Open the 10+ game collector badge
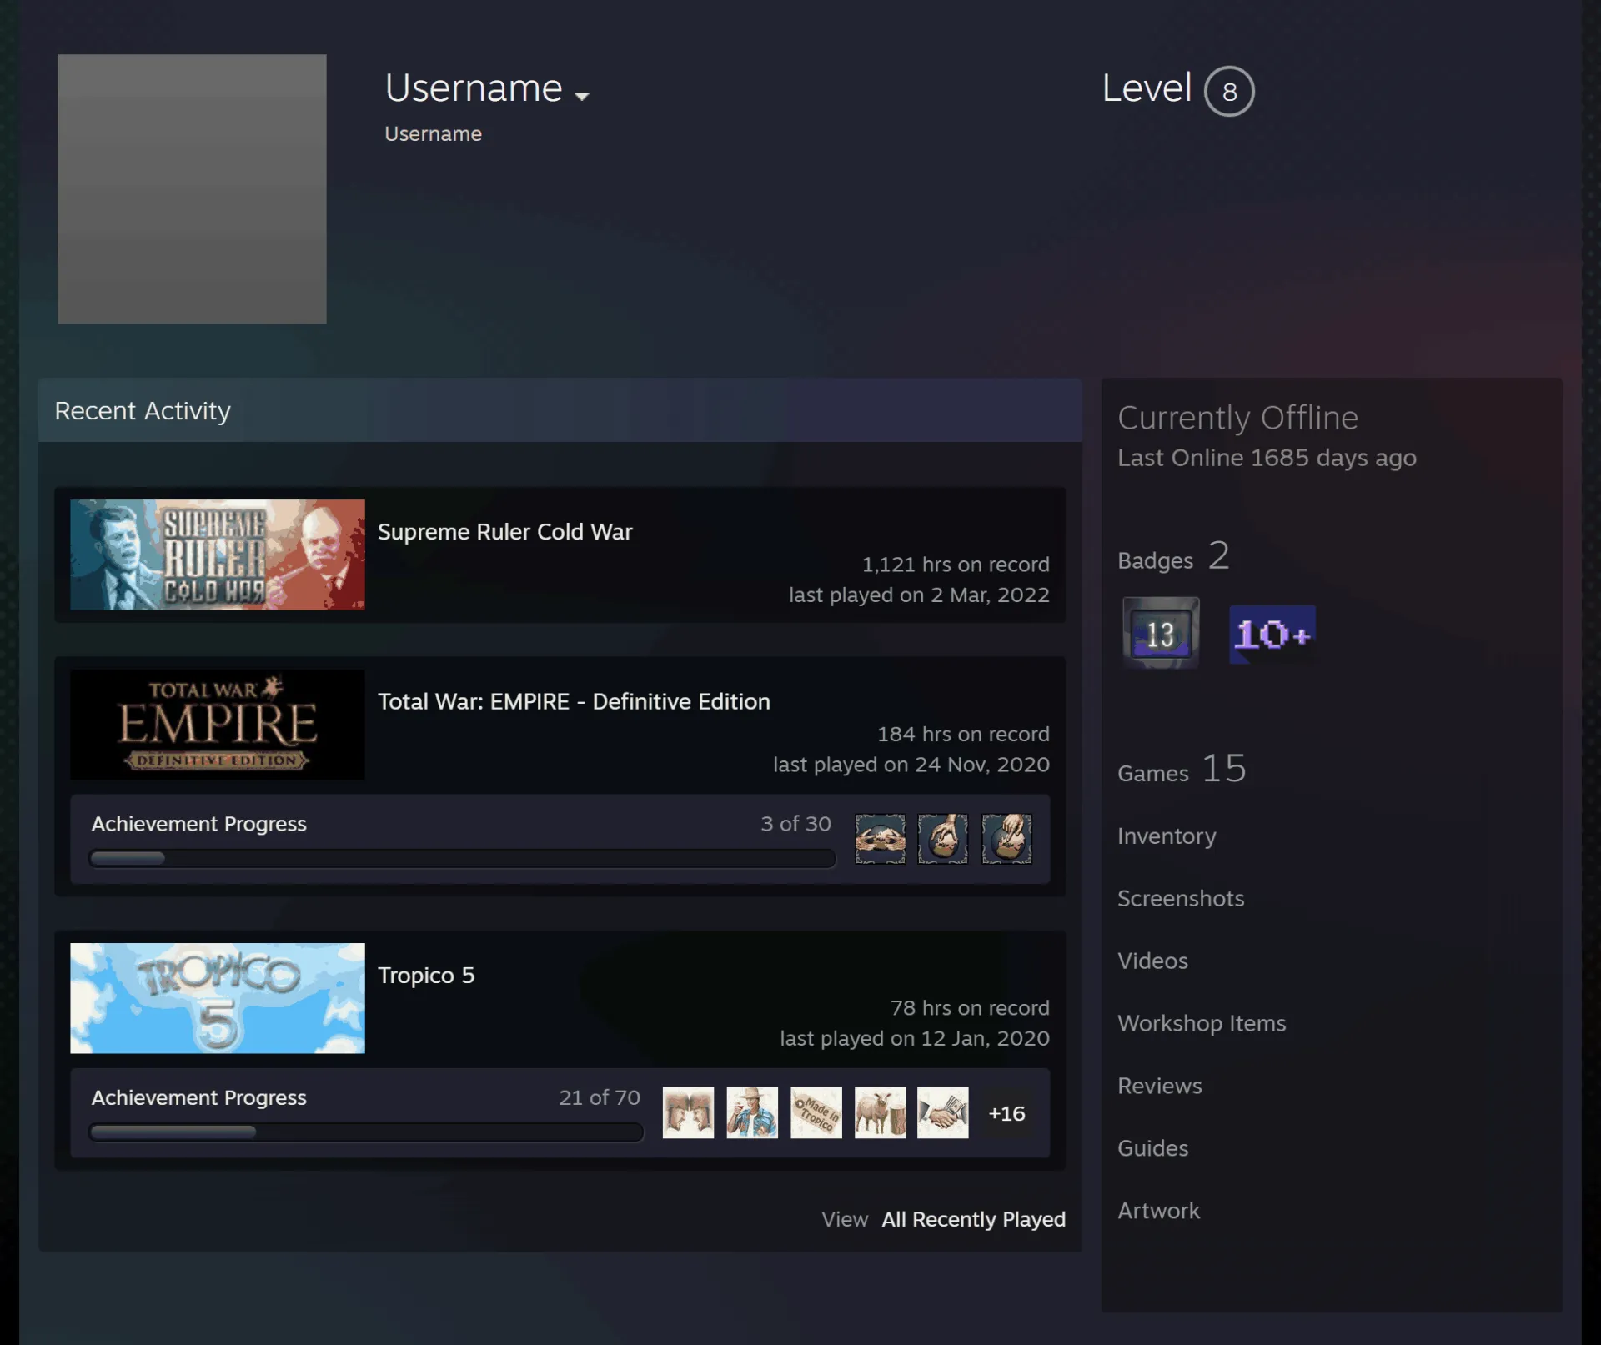Image resolution: width=1601 pixels, height=1345 pixels. (x=1272, y=635)
